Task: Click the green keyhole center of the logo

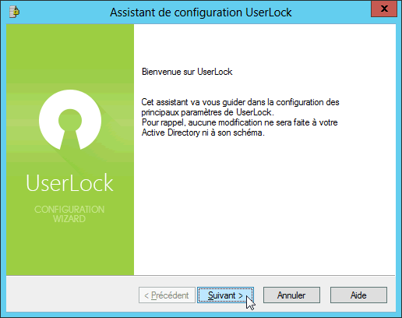Action: pos(70,122)
